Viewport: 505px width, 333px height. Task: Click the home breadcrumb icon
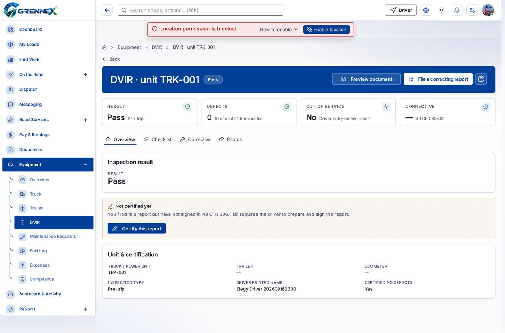click(x=104, y=47)
